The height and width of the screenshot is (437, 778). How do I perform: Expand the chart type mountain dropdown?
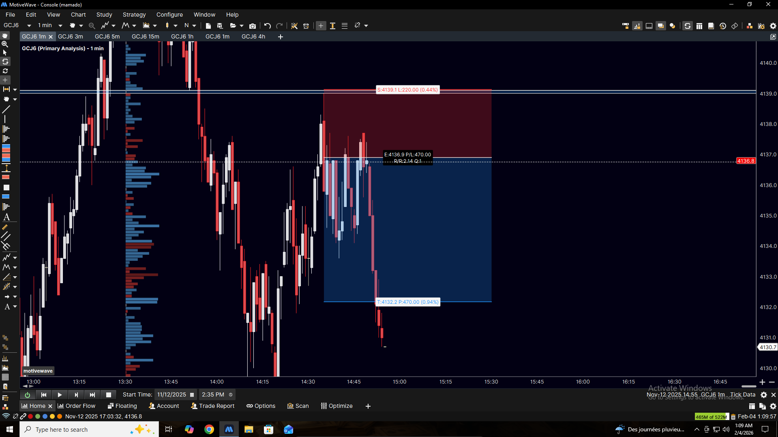[155, 26]
